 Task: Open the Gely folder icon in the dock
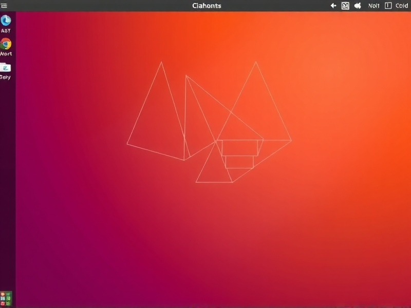[6, 68]
